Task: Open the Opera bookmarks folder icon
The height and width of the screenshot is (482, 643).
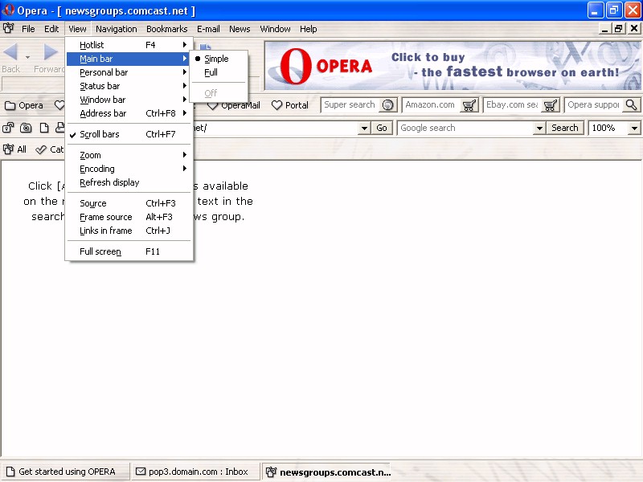Action: tap(10, 105)
